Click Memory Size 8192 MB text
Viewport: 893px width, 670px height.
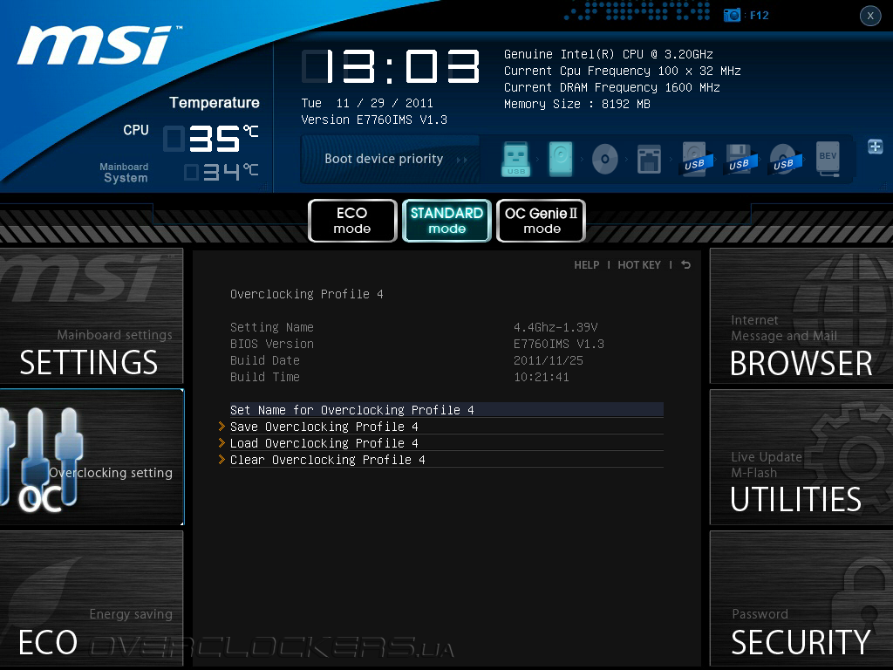577,104
